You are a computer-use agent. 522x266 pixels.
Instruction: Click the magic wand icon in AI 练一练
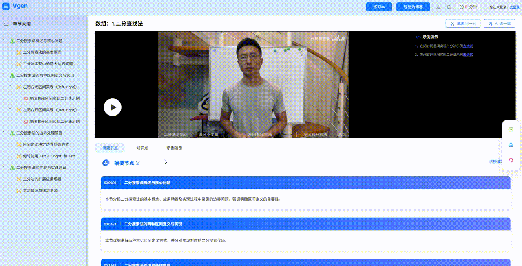490,24
